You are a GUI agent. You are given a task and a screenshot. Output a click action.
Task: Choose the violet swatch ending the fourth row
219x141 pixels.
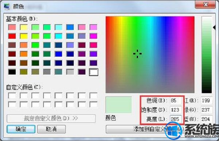[x=93, y=54]
